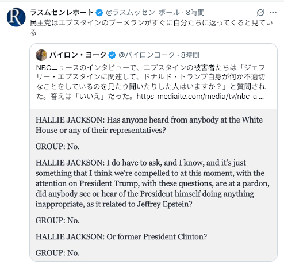
Task: Click the quoted post's 8時間 timestamp
Action: (x=190, y=55)
